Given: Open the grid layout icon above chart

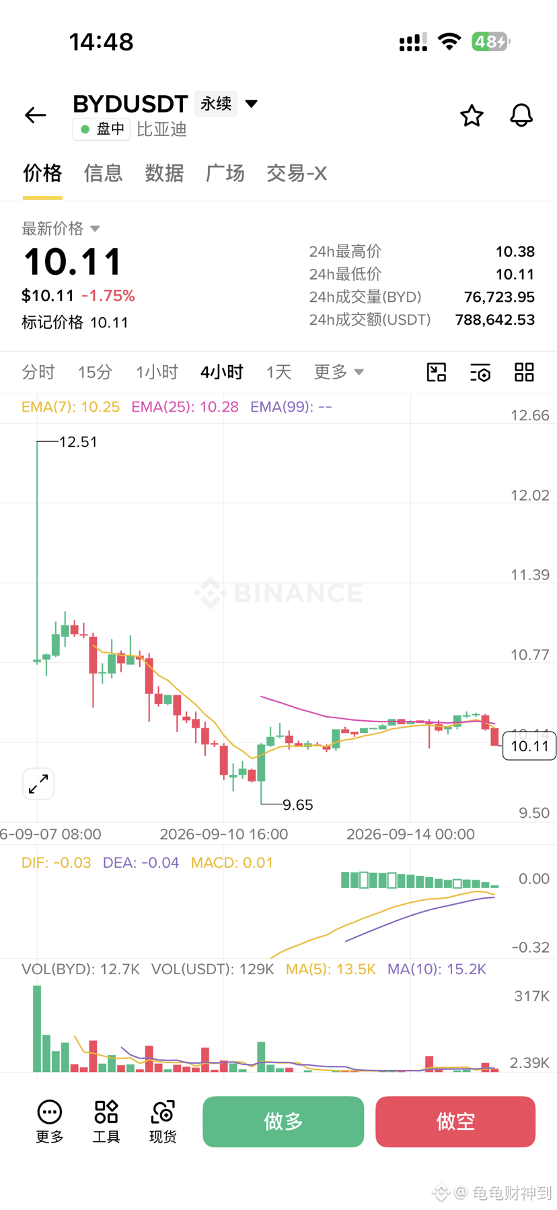Looking at the screenshot, I should [524, 372].
